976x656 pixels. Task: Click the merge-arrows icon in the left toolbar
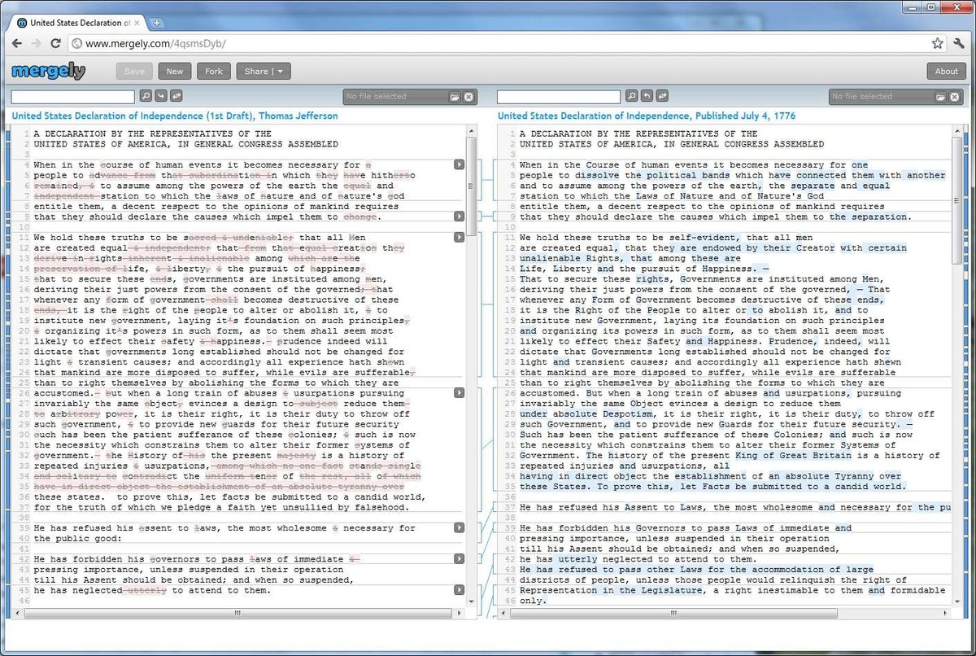(175, 96)
